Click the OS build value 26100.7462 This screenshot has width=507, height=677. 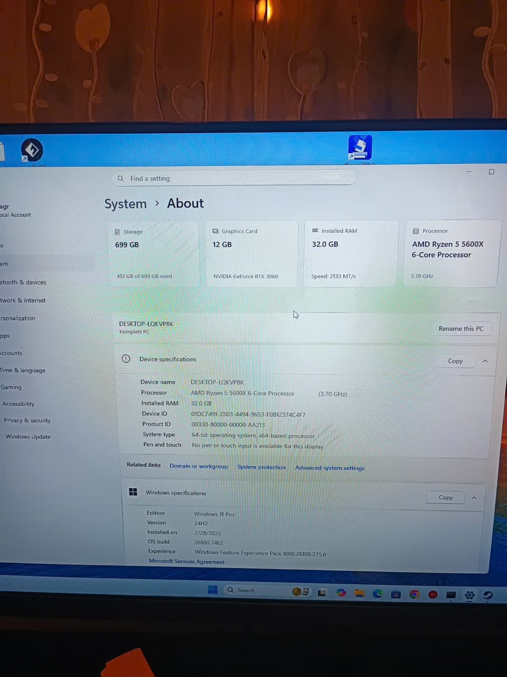[209, 543]
